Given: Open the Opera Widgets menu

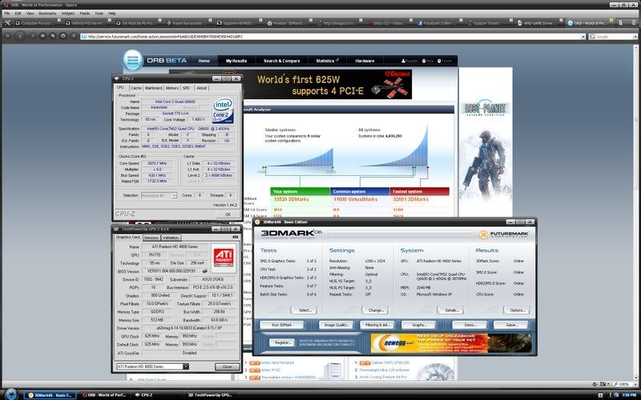Looking at the screenshot, I should point(68,14).
